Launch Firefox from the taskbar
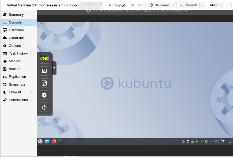Viewport: 233px width, 157px height. tap(54, 141)
